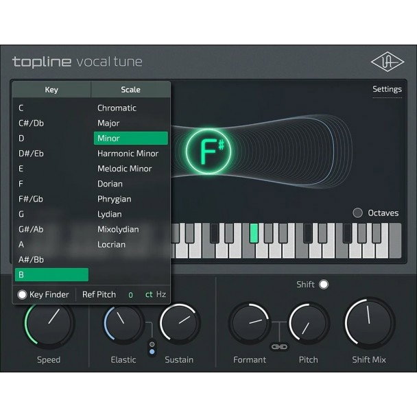Select key A#/Bb
Viewport: 417px width, 417px height.
click(x=51, y=259)
